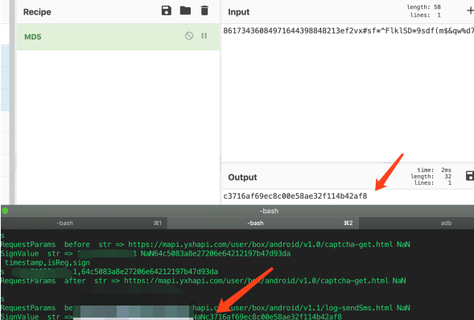This screenshot has height=320, width=474.
Task: Click the Recipe panel heading
Action: click(37, 12)
